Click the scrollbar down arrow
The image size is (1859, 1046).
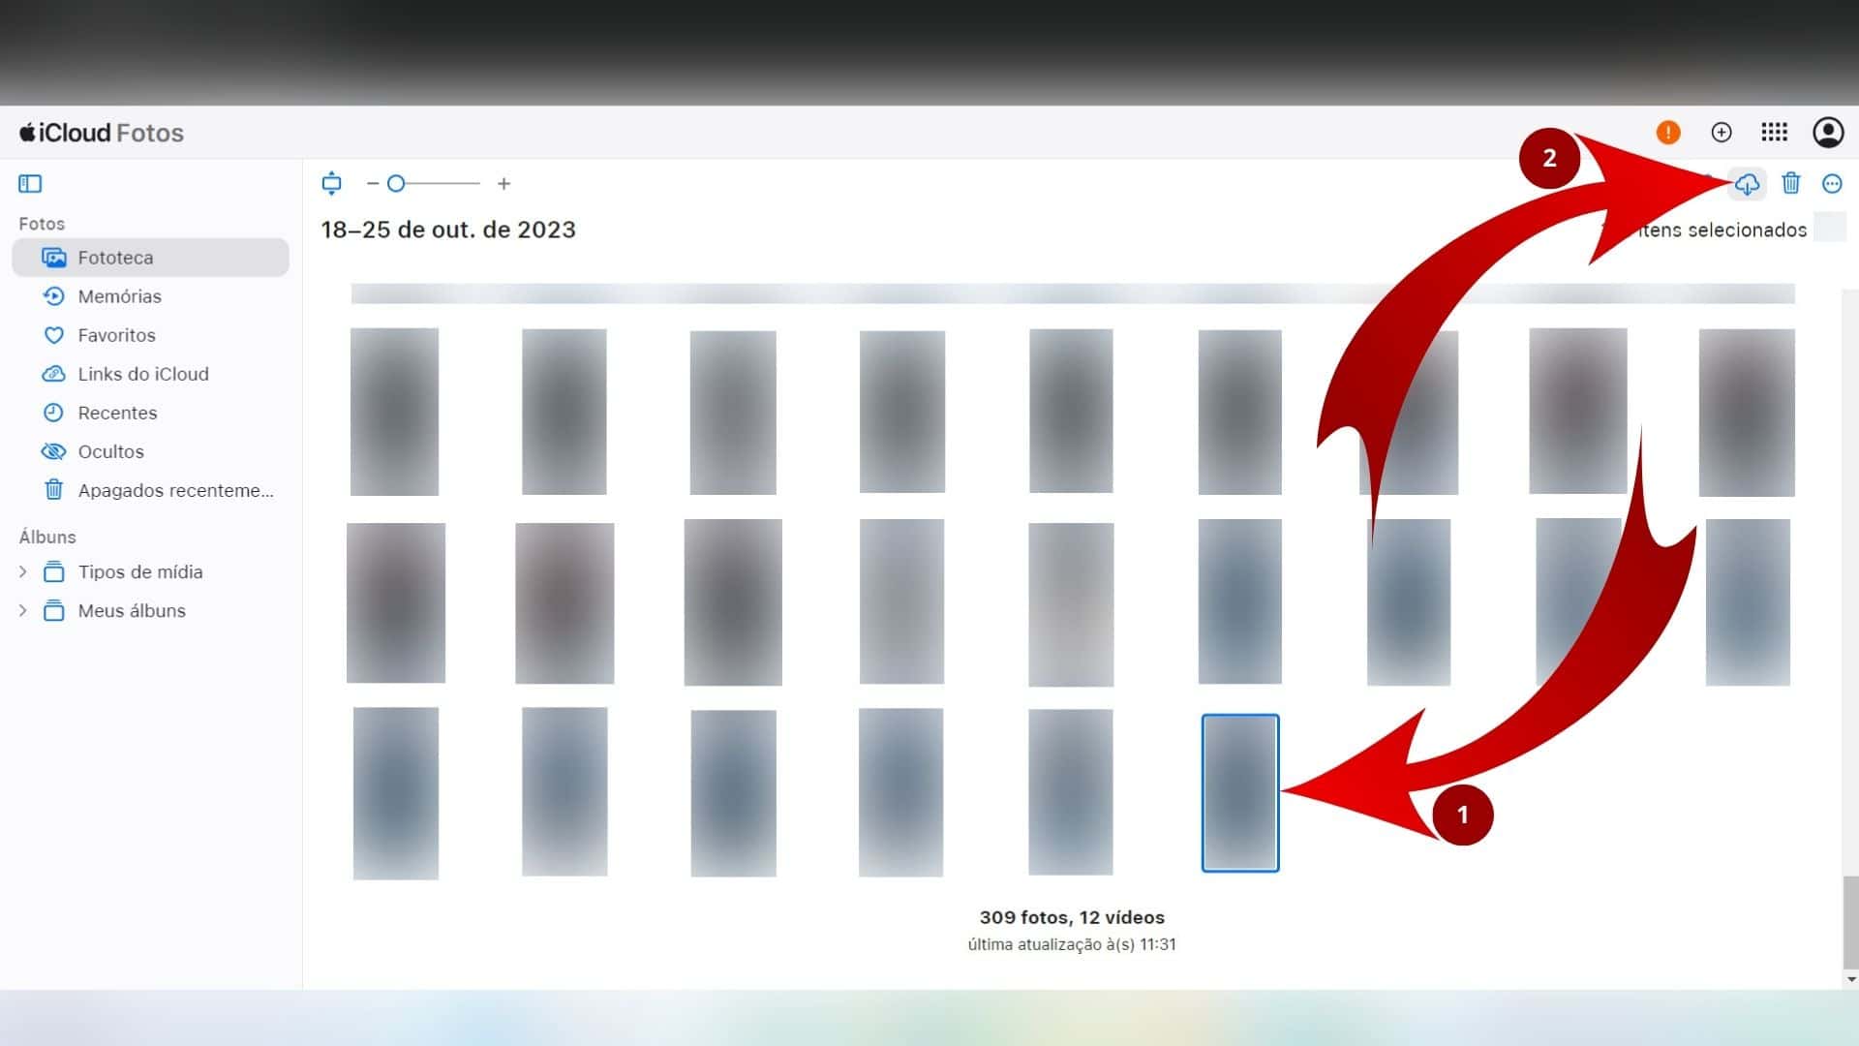tap(1851, 979)
